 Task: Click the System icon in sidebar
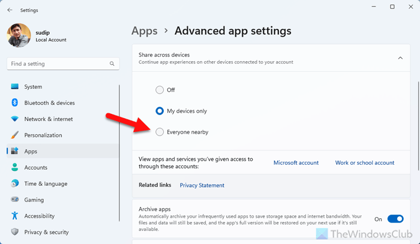pos(15,87)
